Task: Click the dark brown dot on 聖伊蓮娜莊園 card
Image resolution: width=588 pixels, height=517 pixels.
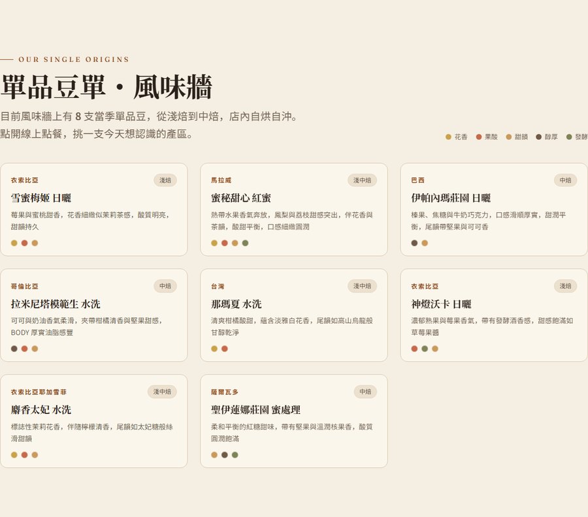Action: click(x=225, y=455)
